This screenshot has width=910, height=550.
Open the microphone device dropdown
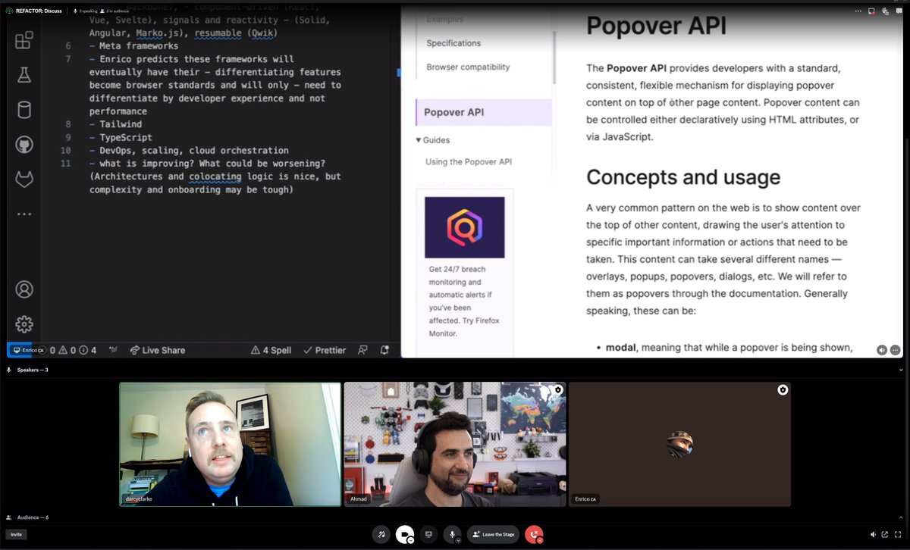[x=460, y=540]
